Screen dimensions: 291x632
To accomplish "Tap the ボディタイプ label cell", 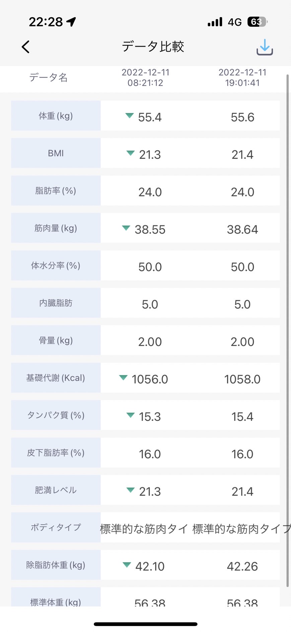I will 56,527.
